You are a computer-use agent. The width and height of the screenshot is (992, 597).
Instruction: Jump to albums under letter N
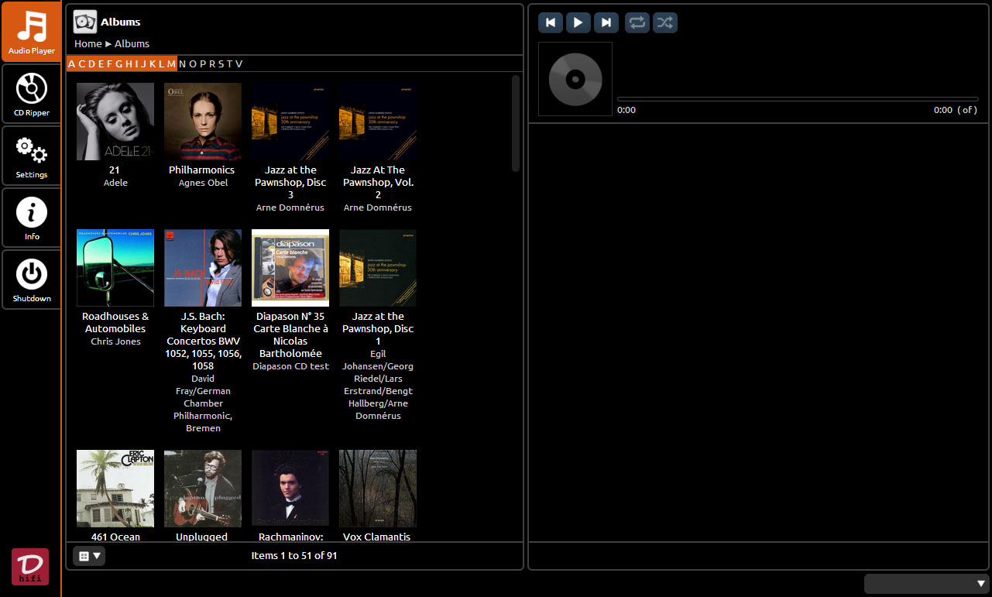[182, 63]
